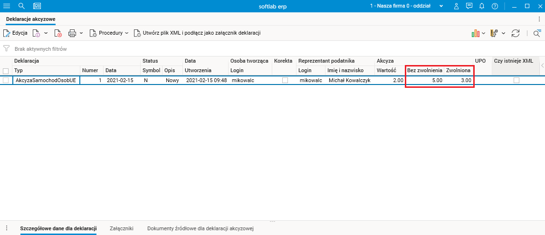Expand the document info dropdown arrow
Image resolution: width=545 pixels, height=235 pixels.
pos(46,33)
